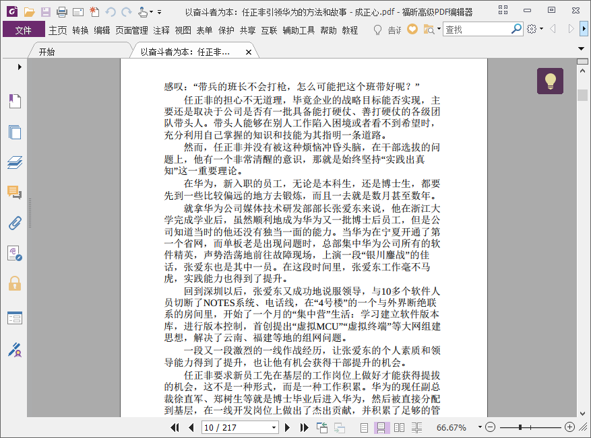591x438 pixels.
Task: Open the 文件 menu
Action: 24,30
